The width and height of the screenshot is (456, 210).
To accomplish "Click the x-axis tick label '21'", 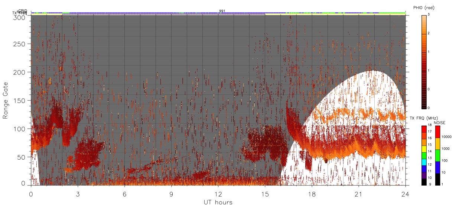I will point(359,194).
